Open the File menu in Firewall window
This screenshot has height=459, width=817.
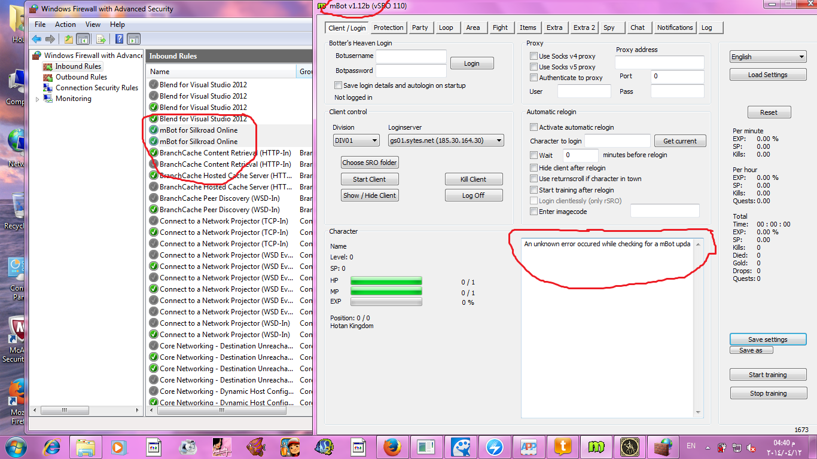pos(40,25)
